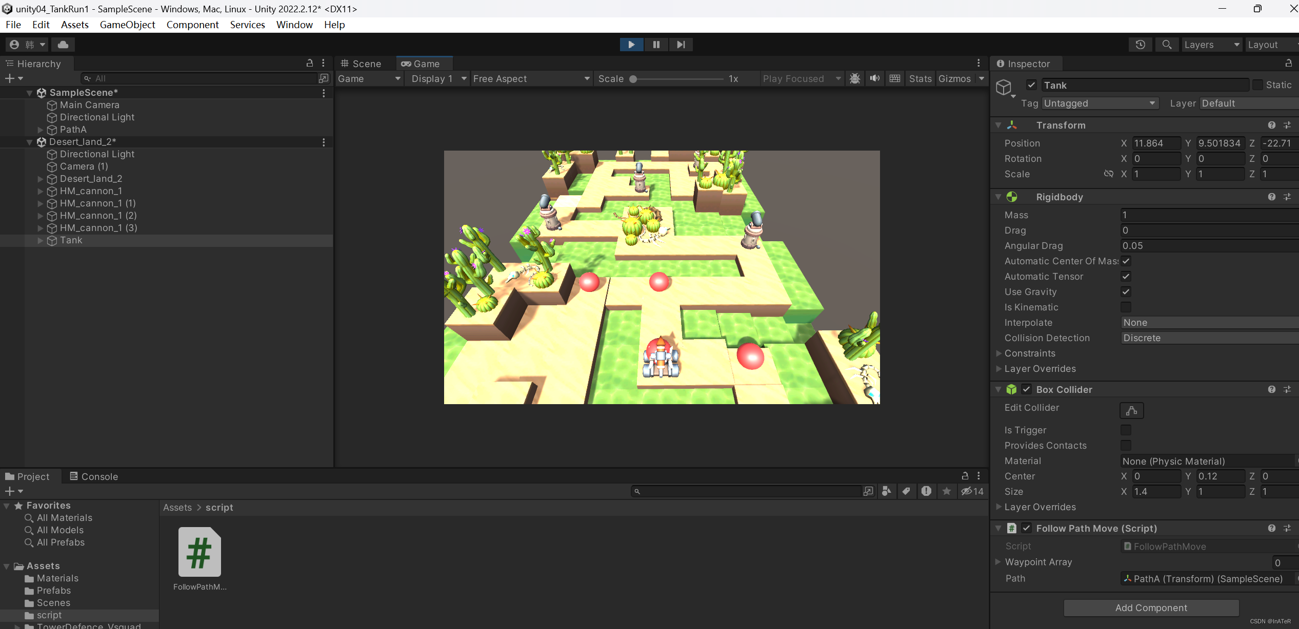Click the Add Component button
This screenshot has height=629, width=1299.
[x=1150, y=607]
